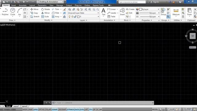Click the Group tool
Screen dimensions: 197x111
pyautogui.click(x=163, y=12)
